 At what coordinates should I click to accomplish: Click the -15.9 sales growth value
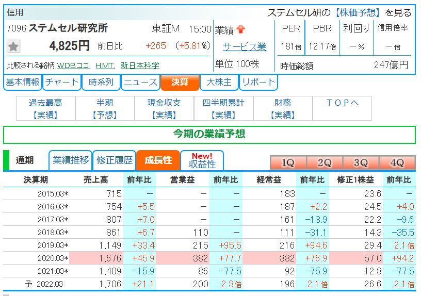tap(143, 271)
